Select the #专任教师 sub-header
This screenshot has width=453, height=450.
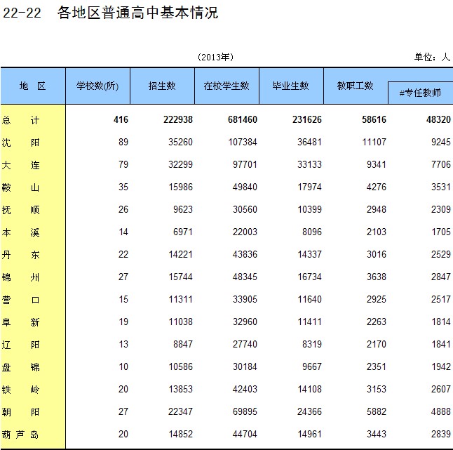(x=420, y=93)
